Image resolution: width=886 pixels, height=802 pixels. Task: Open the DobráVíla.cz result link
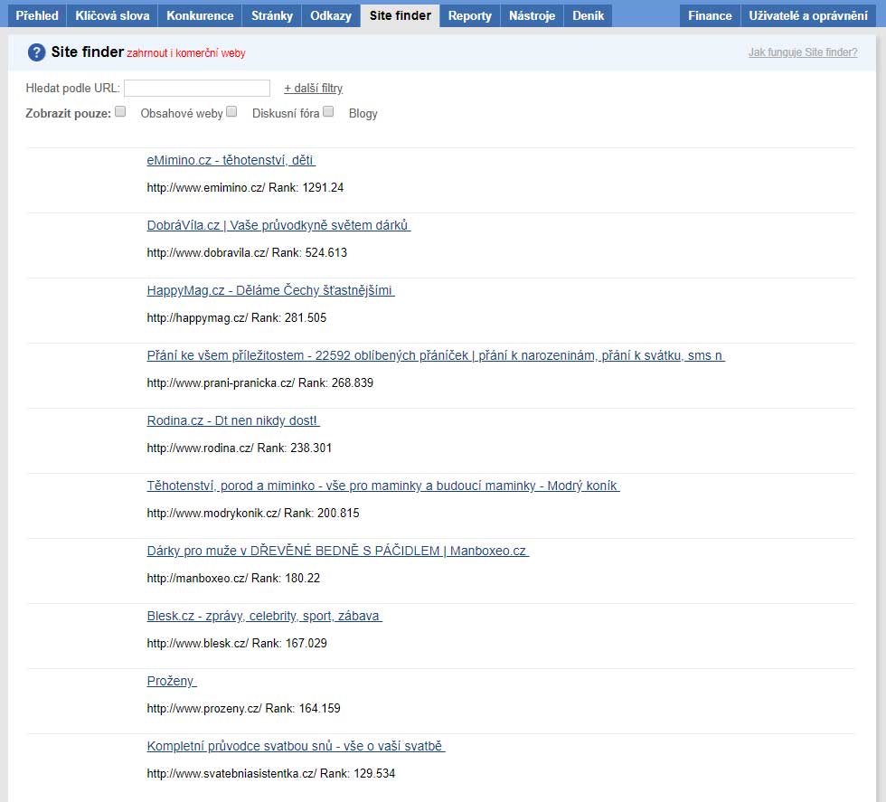278,225
